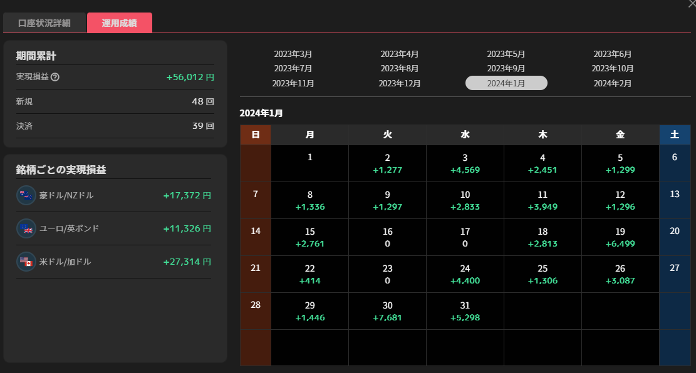Click Saturday cell 13
The width and height of the screenshot is (696, 373).
pyautogui.click(x=675, y=200)
